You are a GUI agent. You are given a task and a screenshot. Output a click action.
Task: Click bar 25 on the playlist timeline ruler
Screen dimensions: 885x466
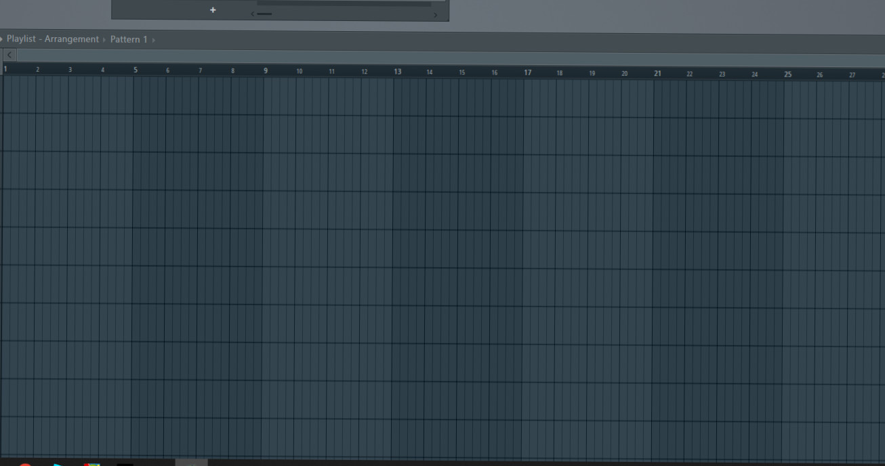tap(787, 75)
